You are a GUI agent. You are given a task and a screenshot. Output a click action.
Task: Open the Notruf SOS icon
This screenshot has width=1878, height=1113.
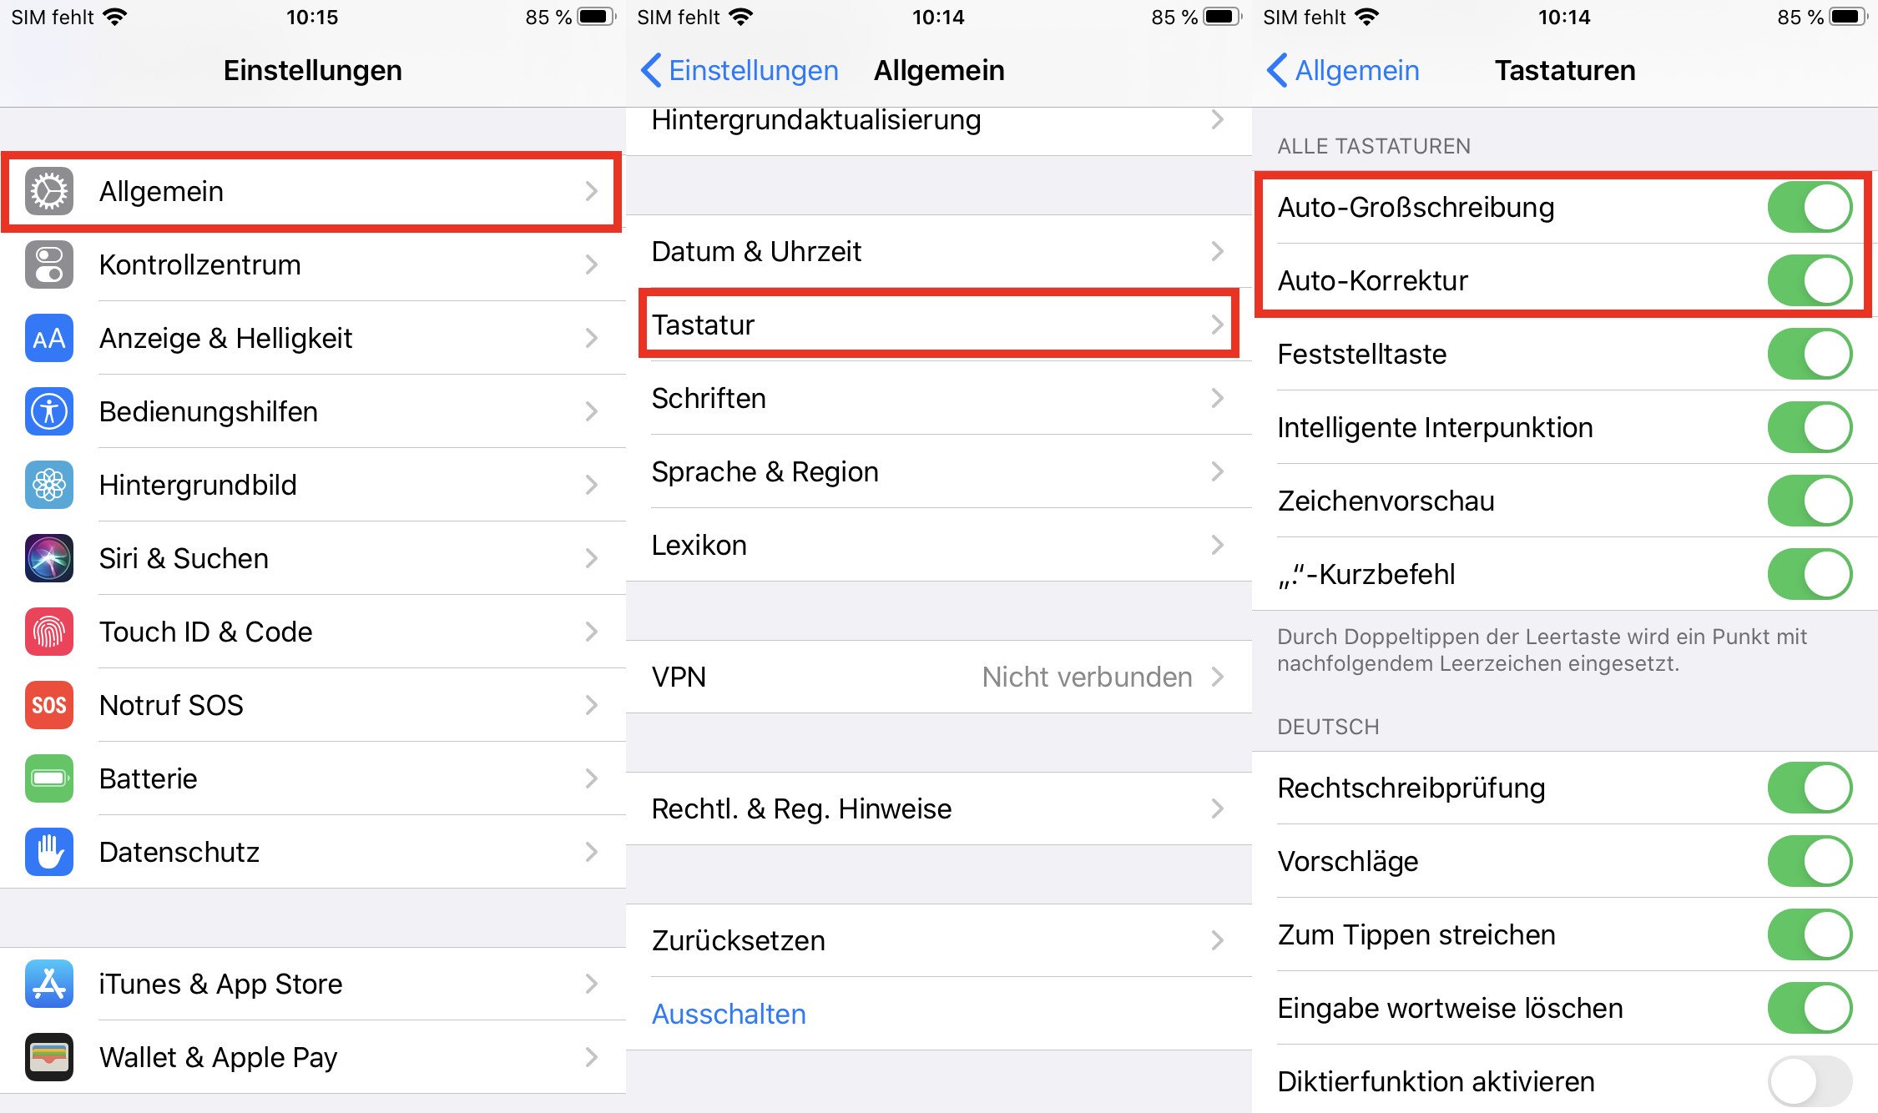click(49, 705)
